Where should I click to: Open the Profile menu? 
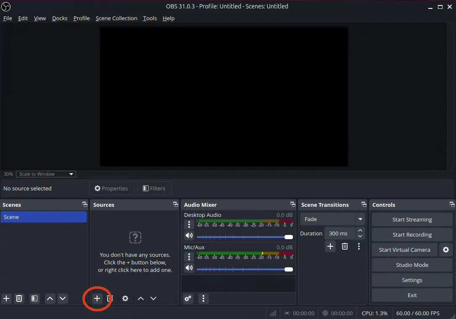(82, 18)
